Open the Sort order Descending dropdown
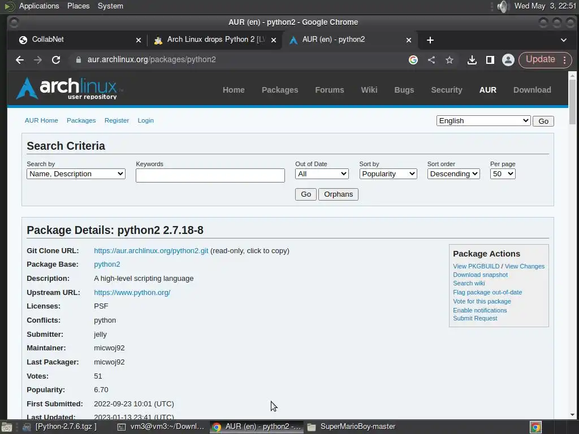The image size is (579, 434). click(x=453, y=174)
